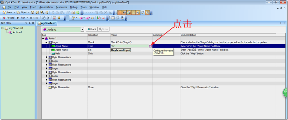Open the Run button dropdown arrow
The width and height of the screenshot is (288, 120).
pos(27,18)
